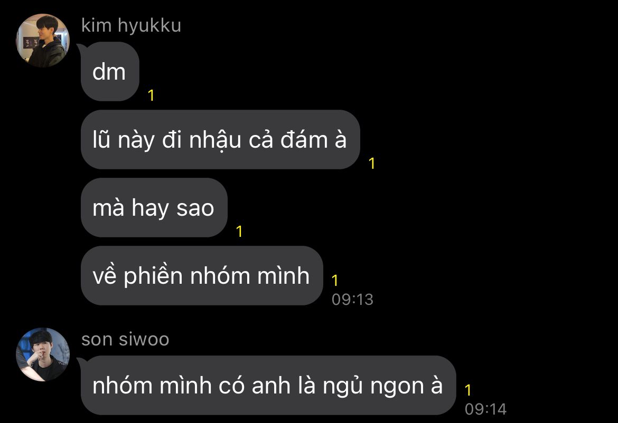The width and height of the screenshot is (618, 423).
Task: Tap unread count beside "mà hay sao"
Action: point(239,232)
